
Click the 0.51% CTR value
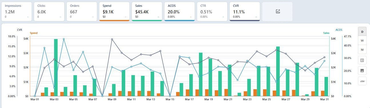(206, 12)
